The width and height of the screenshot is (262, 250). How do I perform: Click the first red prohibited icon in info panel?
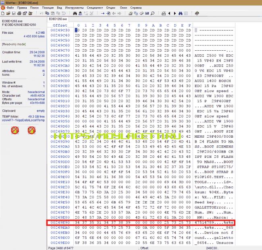[15, 130]
